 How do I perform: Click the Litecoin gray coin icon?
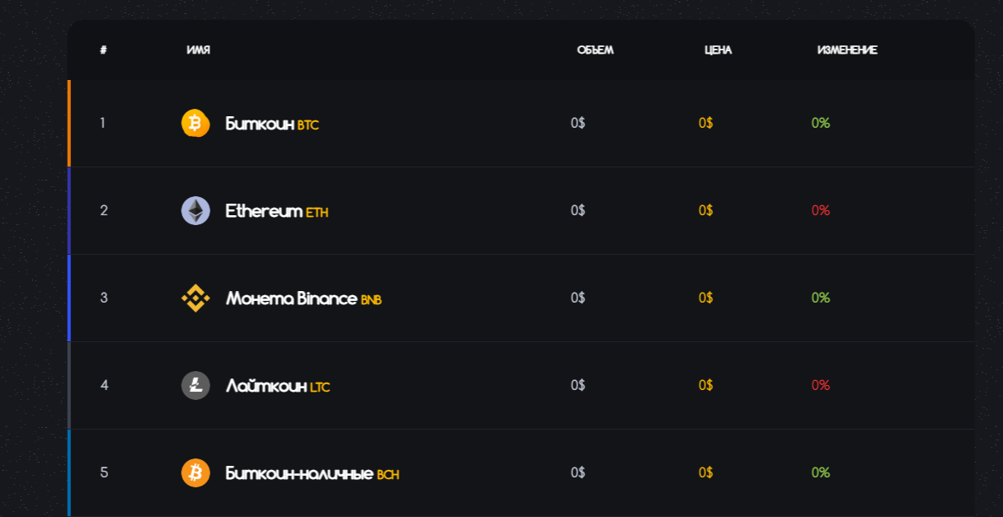195,385
